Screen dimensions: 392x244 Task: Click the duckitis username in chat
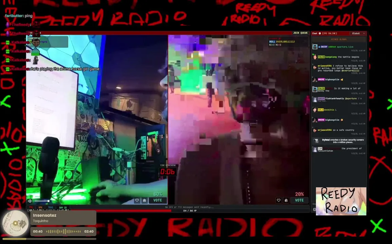329,110
